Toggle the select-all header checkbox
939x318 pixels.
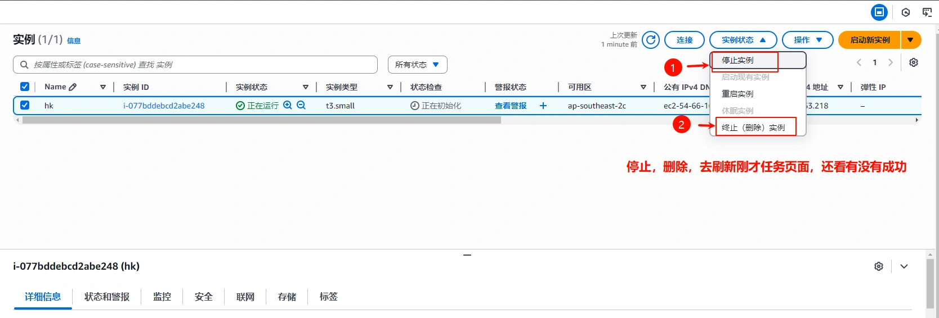25,87
